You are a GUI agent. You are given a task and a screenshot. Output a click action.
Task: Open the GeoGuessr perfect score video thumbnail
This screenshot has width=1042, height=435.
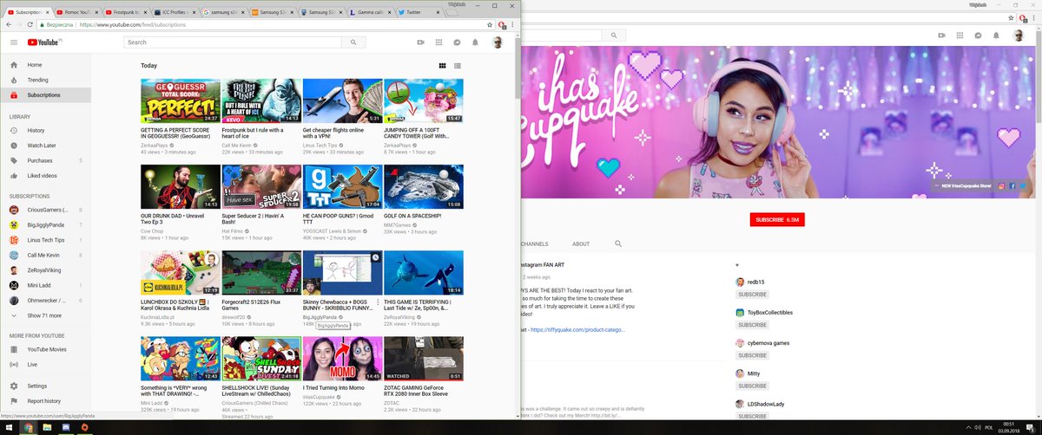[181, 101]
